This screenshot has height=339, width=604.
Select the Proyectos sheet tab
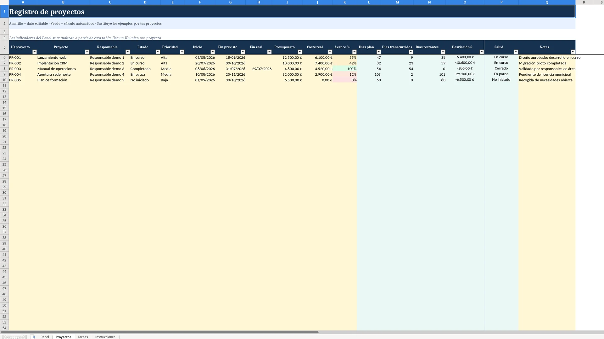[63, 337]
